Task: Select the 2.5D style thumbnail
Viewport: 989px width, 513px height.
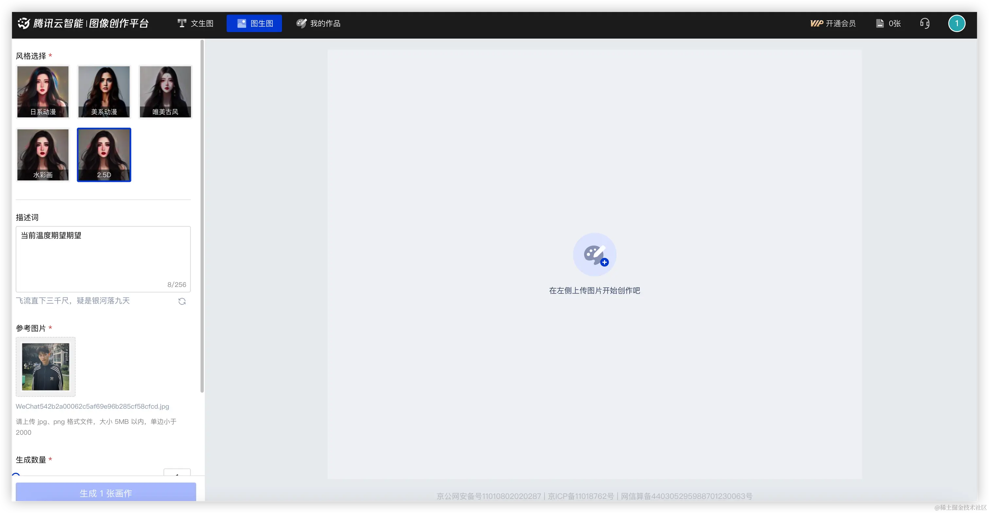Action: [x=104, y=154]
